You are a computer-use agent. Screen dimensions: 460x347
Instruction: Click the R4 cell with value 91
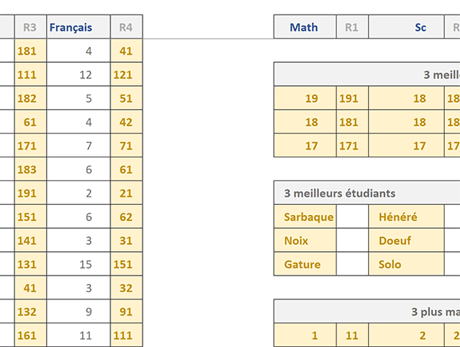tap(127, 312)
